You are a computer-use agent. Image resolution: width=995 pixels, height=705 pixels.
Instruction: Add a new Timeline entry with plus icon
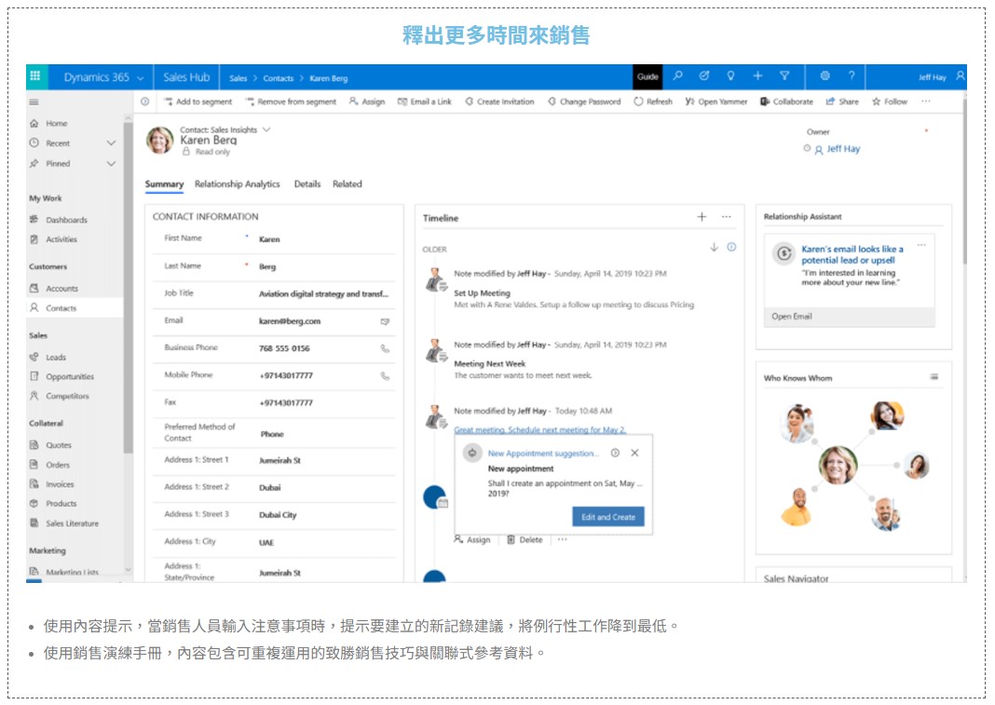click(702, 217)
